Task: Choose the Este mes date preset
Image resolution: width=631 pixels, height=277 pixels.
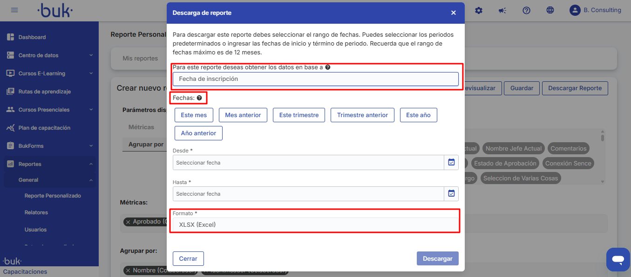Action: (194, 115)
